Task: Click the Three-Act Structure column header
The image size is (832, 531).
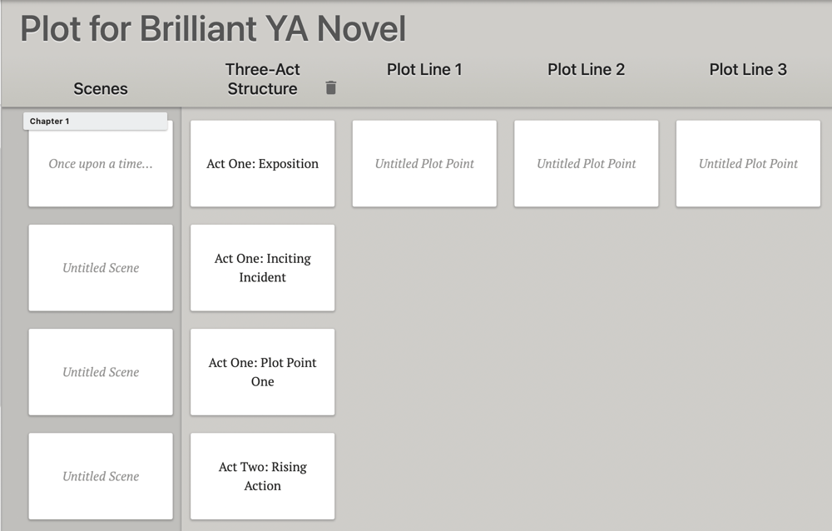Action: (x=263, y=79)
